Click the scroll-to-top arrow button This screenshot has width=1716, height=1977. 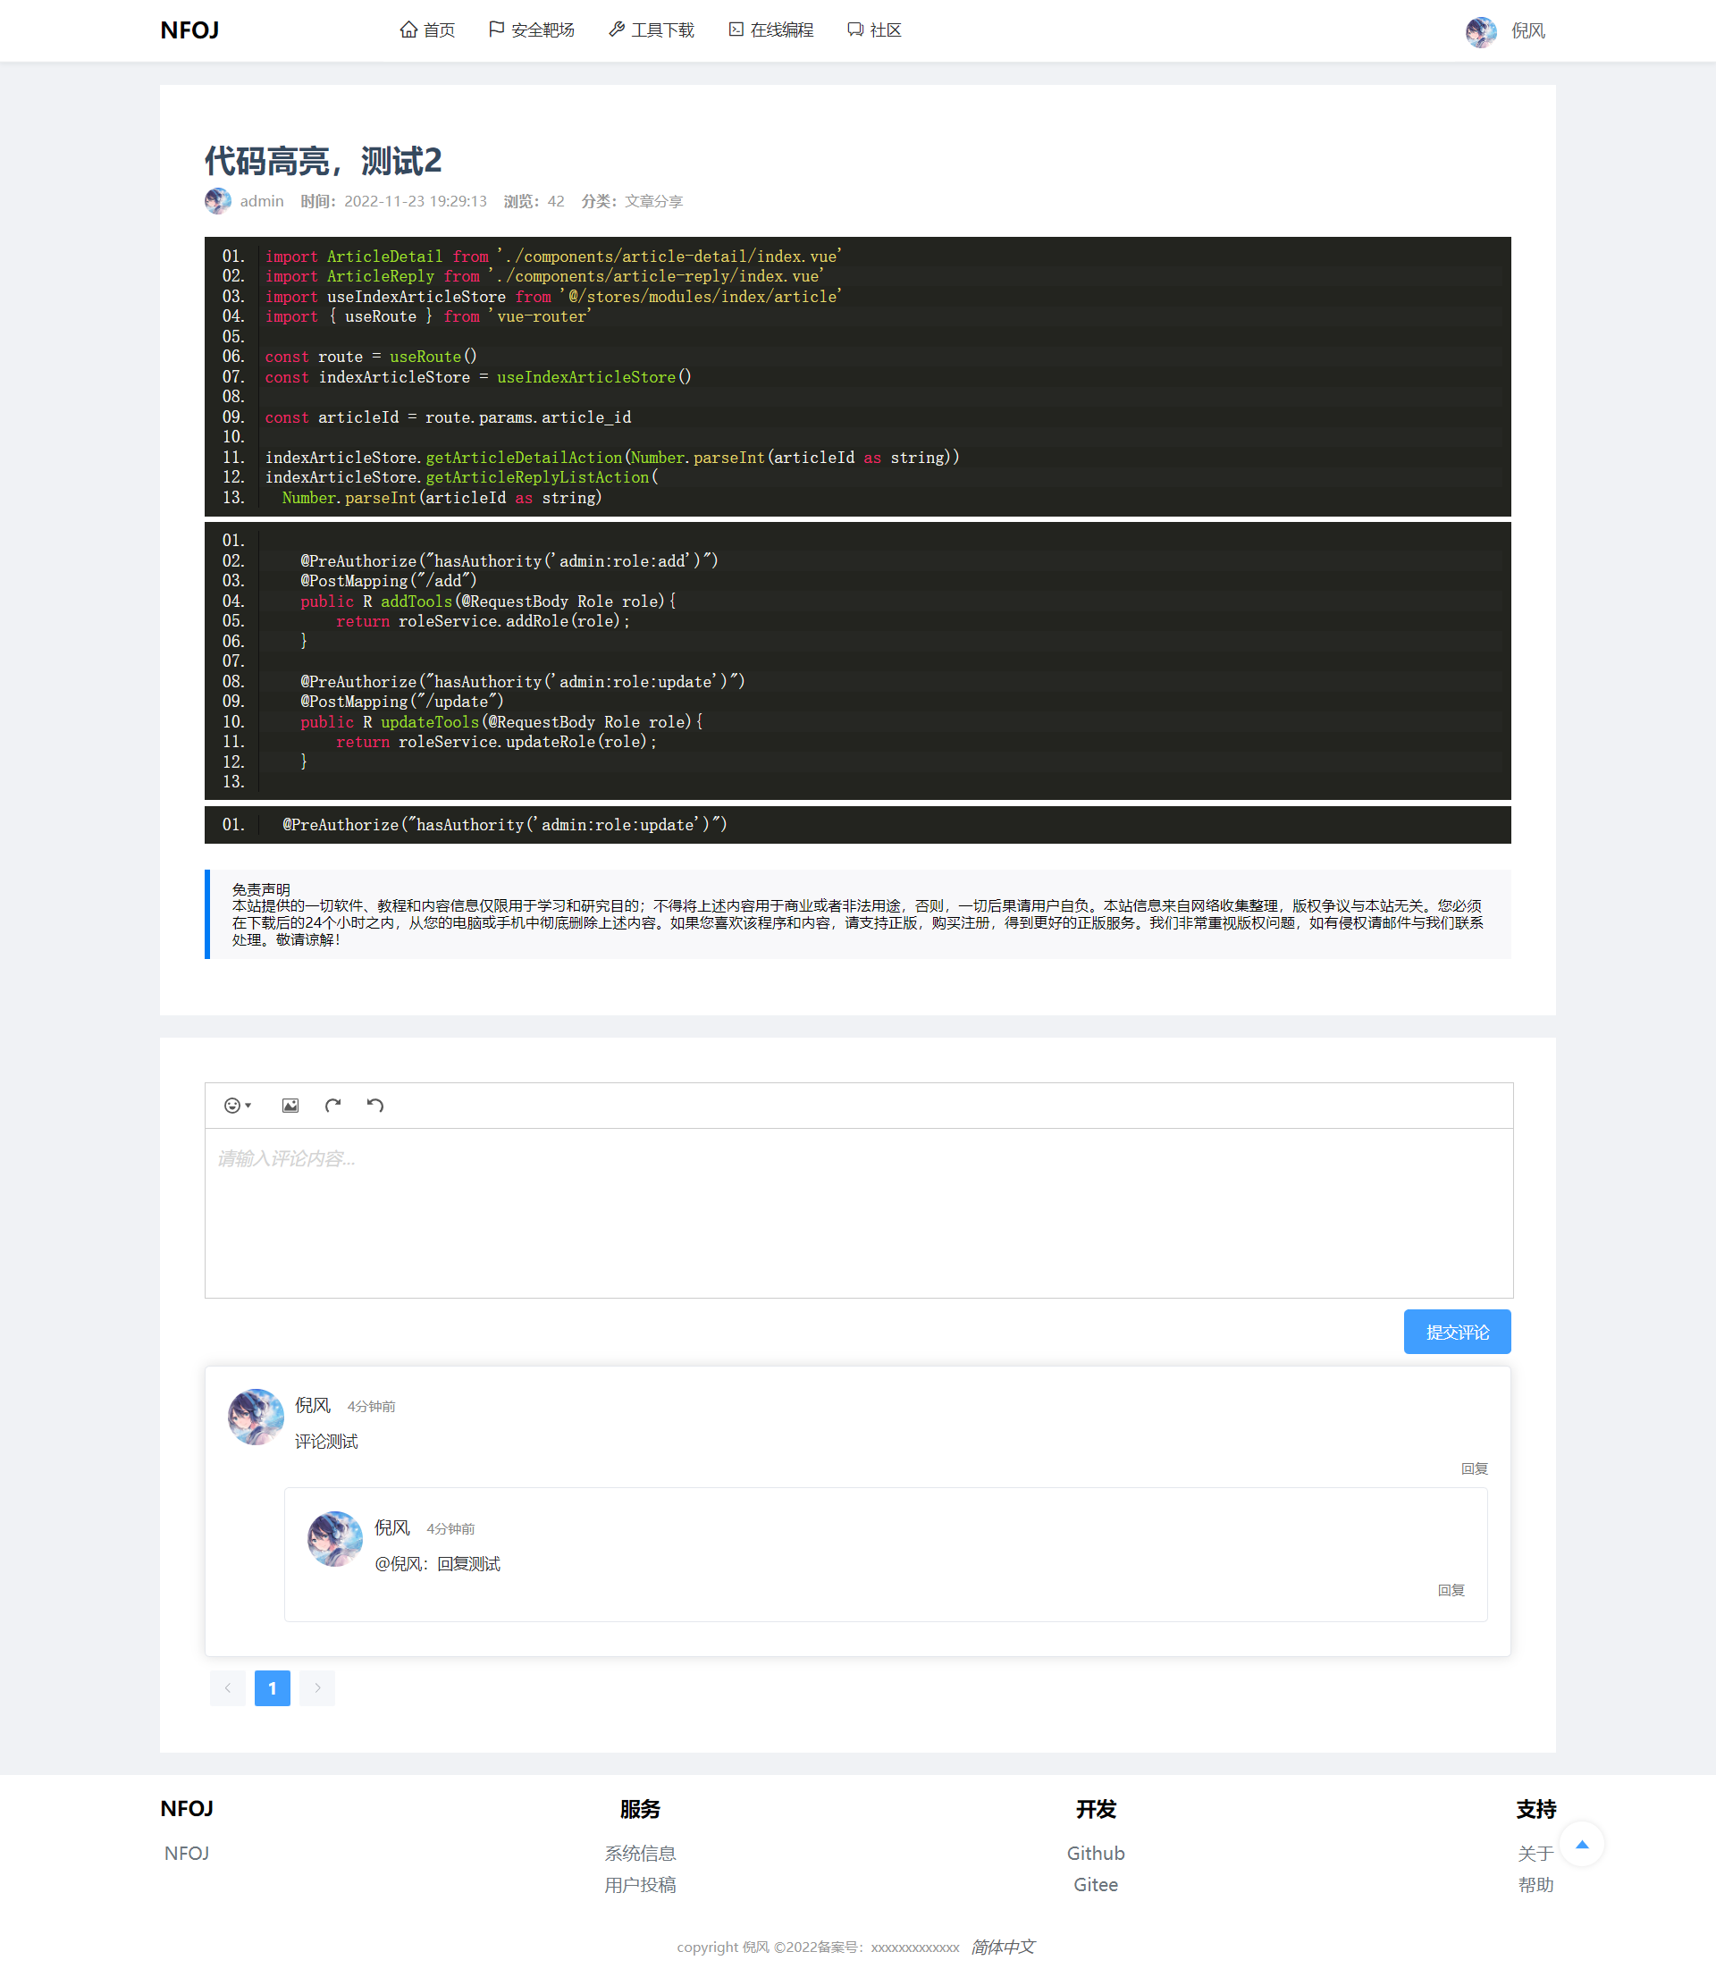(1581, 1844)
